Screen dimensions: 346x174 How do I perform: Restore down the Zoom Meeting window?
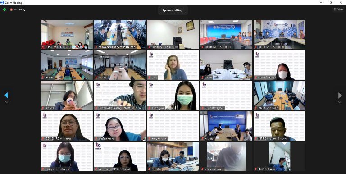point(331,2)
